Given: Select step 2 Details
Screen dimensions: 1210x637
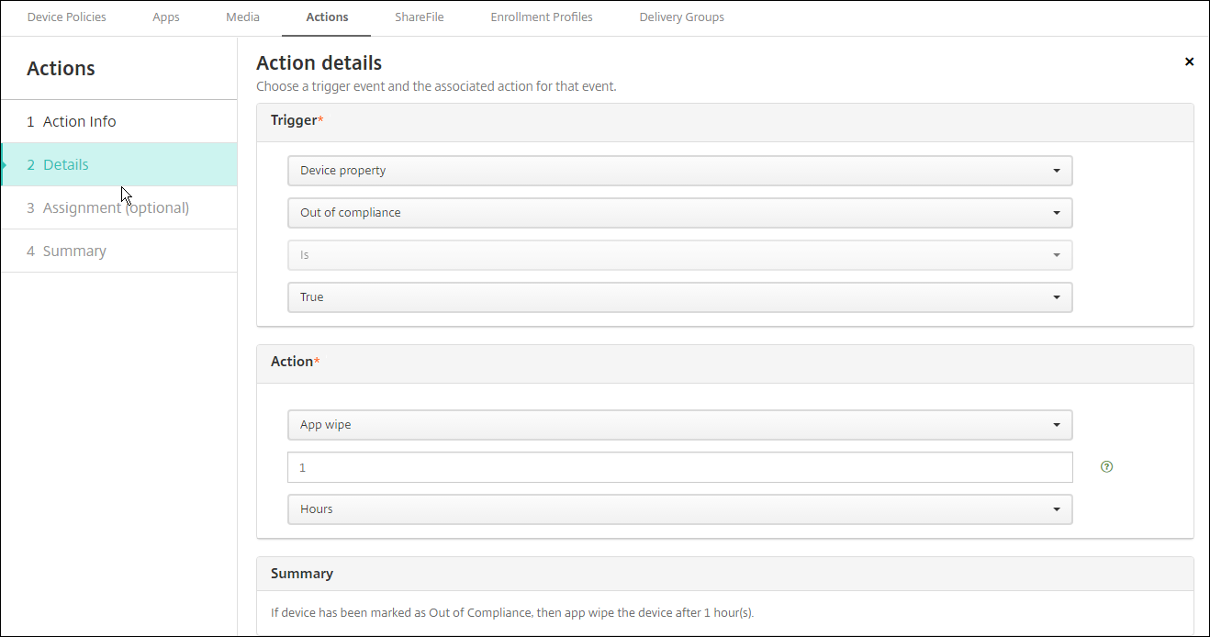Looking at the screenshot, I should click(x=66, y=164).
